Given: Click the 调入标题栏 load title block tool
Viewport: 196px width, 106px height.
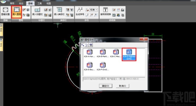Looking at the screenshot, I should pyautogui.click(x=37, y=11).
